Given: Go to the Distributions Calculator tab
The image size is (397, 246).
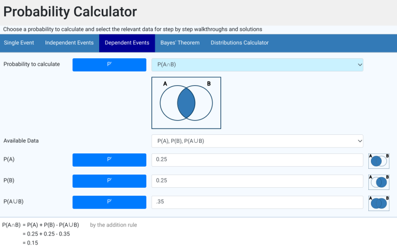Looking at the screenshot, I should coord(240,43).
